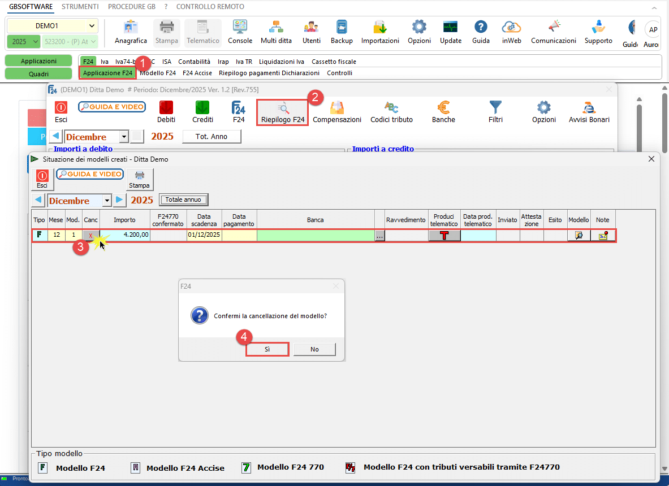669x486 pixels.
Task: Open the Modello preview icon in row
Action: [x=579, y=236]
